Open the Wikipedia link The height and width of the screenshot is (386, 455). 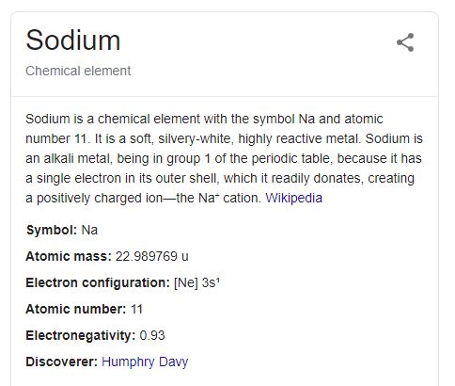[293, 198]
